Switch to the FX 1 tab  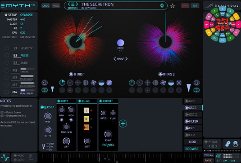coord(193,128)
